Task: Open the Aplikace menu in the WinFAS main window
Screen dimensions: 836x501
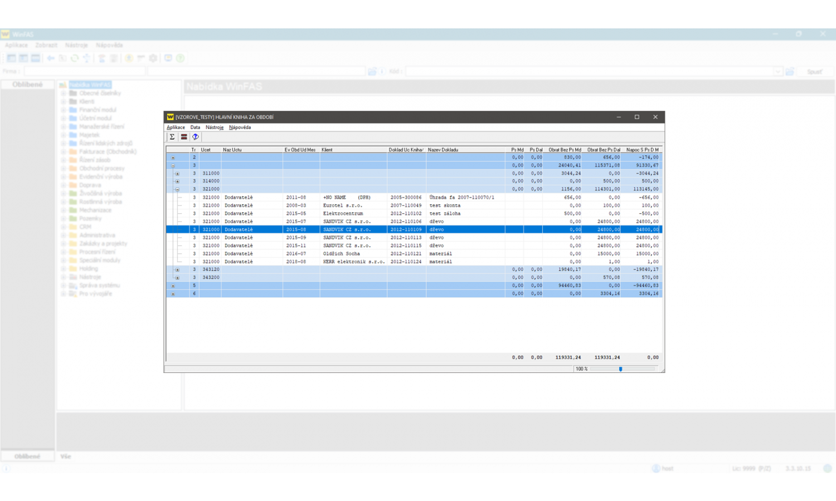Action: 16,45
